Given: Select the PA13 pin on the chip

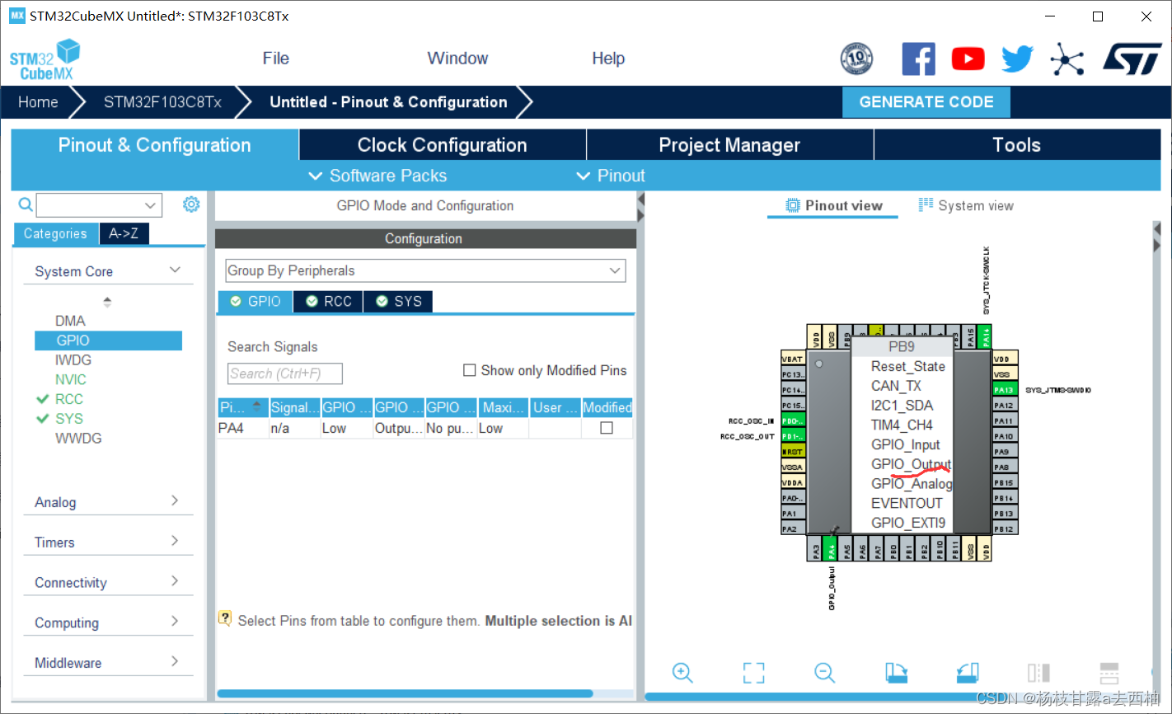Looking at the screenshot, I should click(1005, 389).
